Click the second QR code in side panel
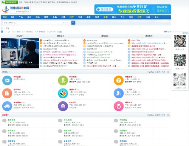Screen dimensions: 189x146 pos(180,61)
